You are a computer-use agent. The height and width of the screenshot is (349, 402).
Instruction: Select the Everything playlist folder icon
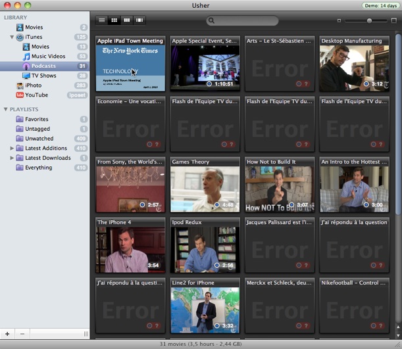click(x=20, y=168)
